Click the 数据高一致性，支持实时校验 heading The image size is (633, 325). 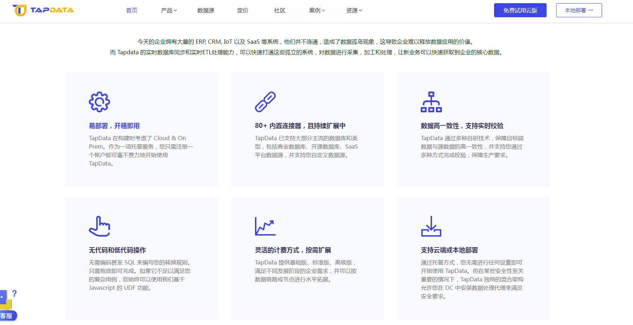(462, 126)
